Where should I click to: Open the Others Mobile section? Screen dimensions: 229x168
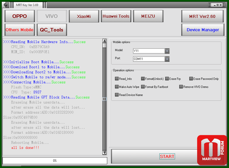[x=20, y=30]
